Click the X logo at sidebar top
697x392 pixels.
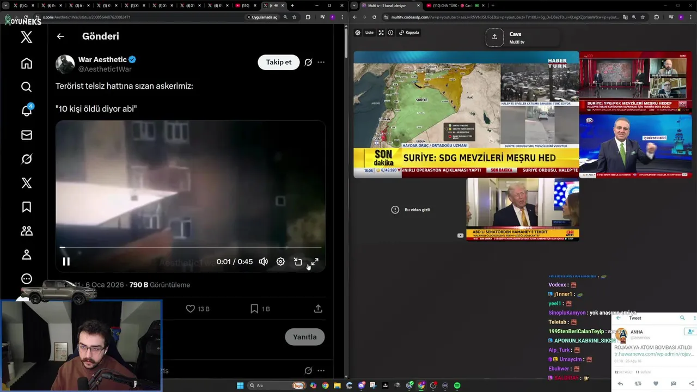[27, 37]
